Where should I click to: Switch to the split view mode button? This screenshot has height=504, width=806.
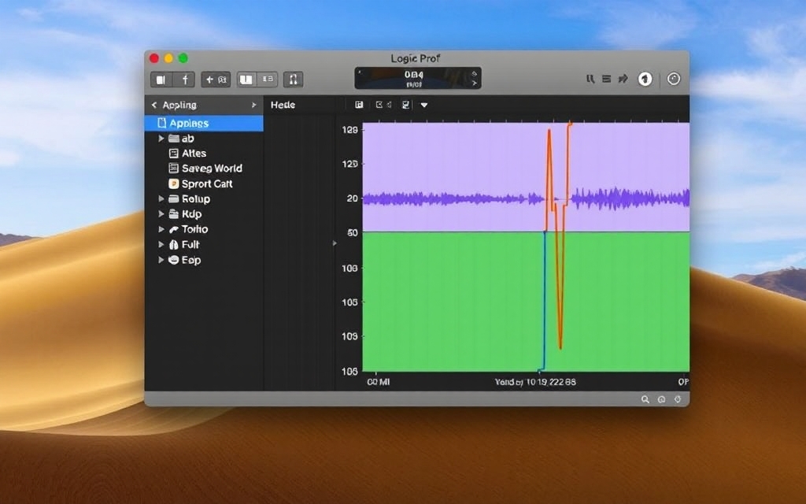[268, 80]
